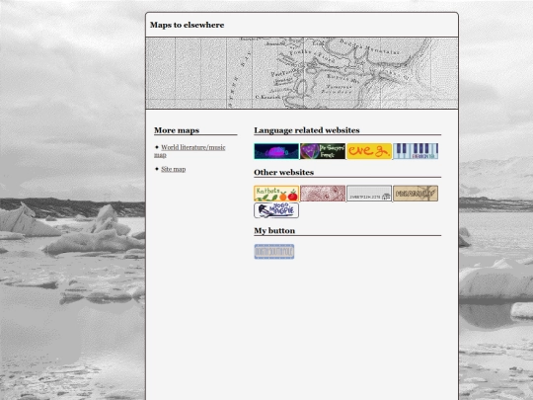Open the Magpie bird site button
The height and width of the screenshot is (400, 533).
(x=276, y=210)
